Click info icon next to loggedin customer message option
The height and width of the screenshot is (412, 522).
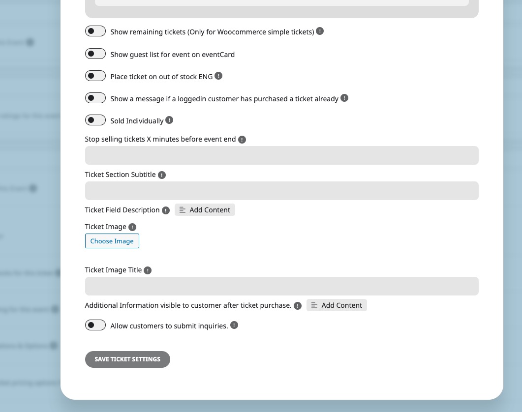(344, 98)
